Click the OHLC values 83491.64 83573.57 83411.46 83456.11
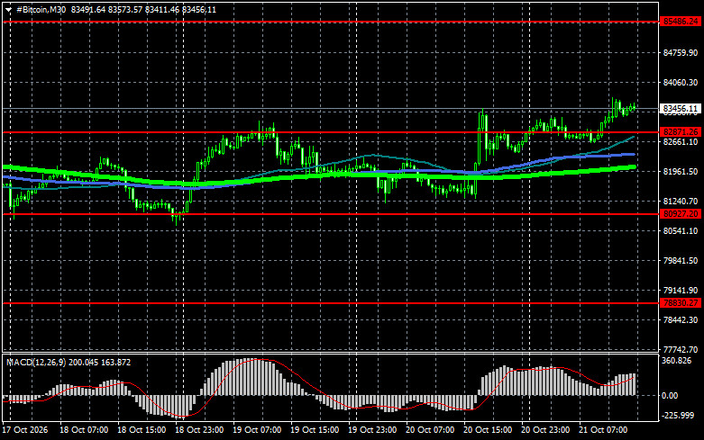Screen dimensions: 704x440 point(143,9)
